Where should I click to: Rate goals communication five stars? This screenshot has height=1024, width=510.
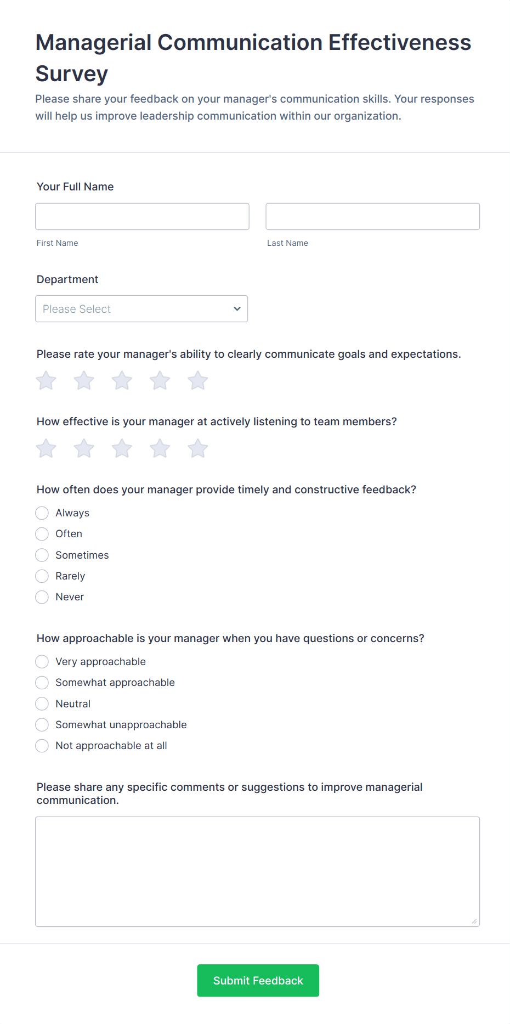[x=197, y=380]
